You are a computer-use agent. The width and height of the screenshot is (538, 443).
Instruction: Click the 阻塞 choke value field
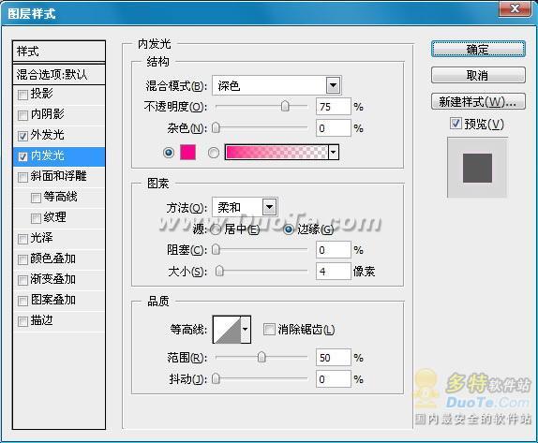334,250
